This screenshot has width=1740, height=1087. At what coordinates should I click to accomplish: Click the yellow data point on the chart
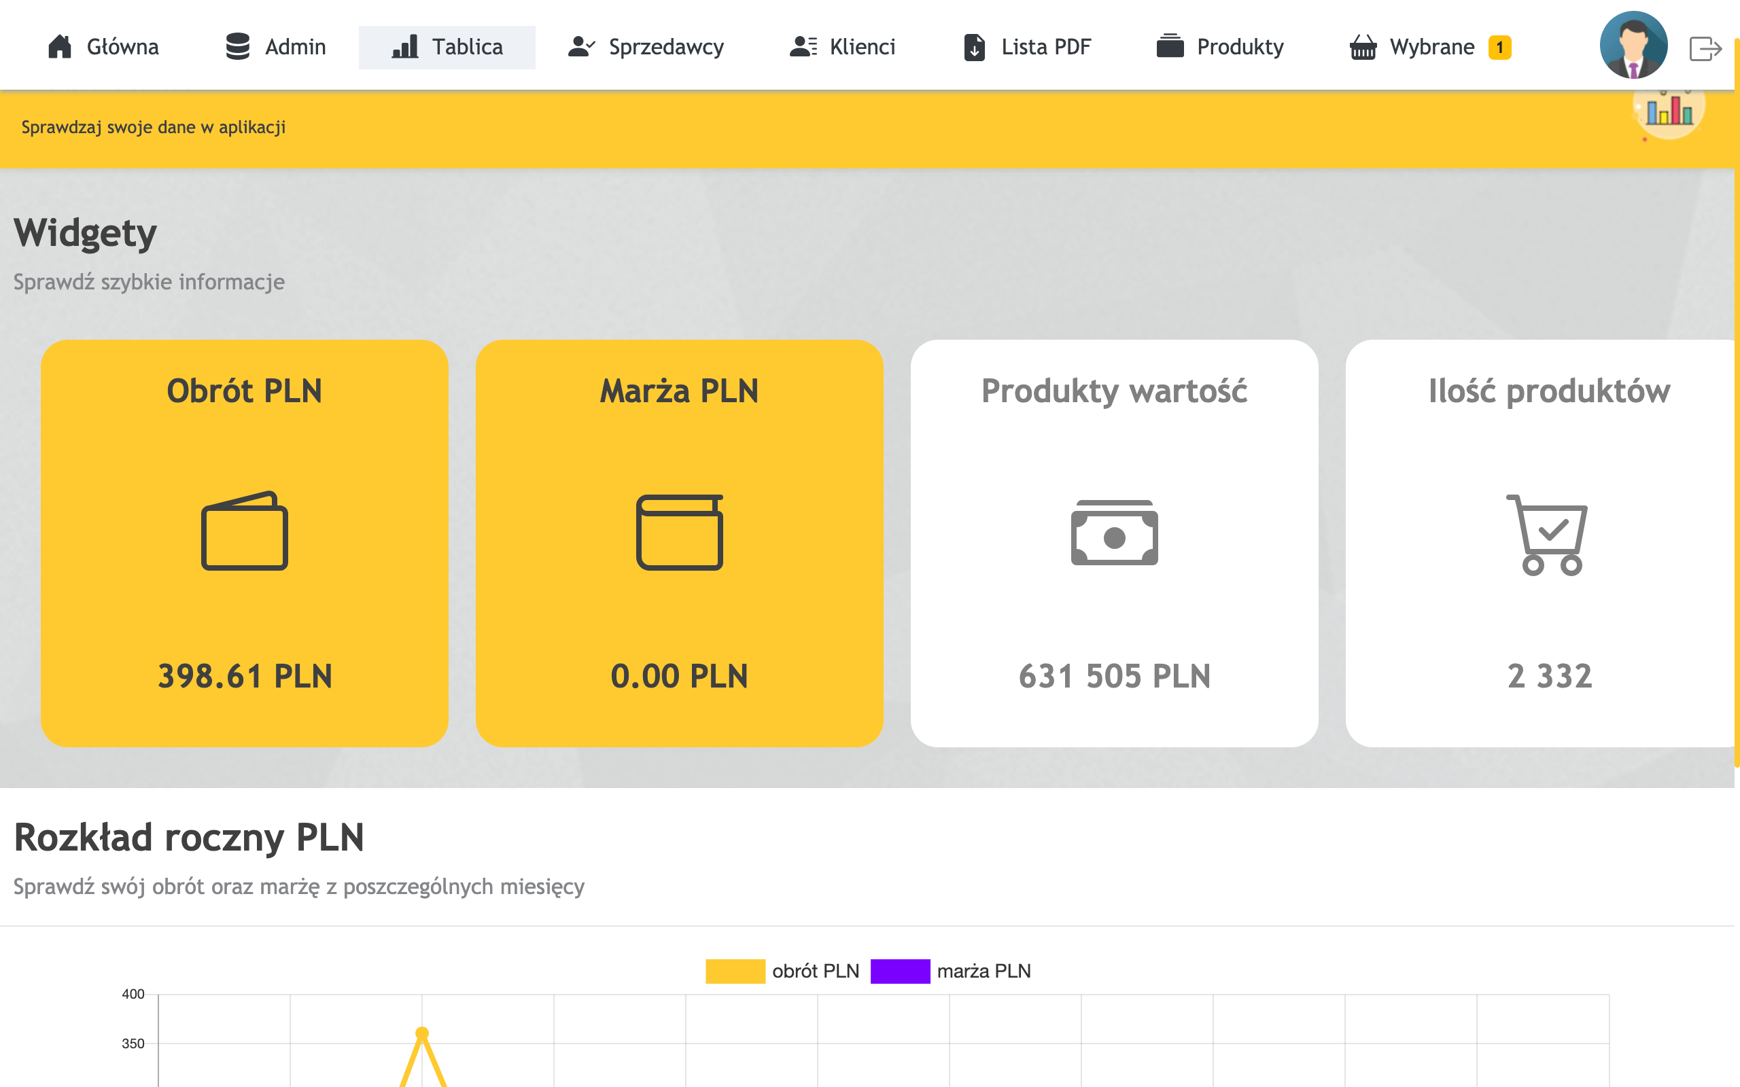pyautogui.click(x=422, y=1033)
